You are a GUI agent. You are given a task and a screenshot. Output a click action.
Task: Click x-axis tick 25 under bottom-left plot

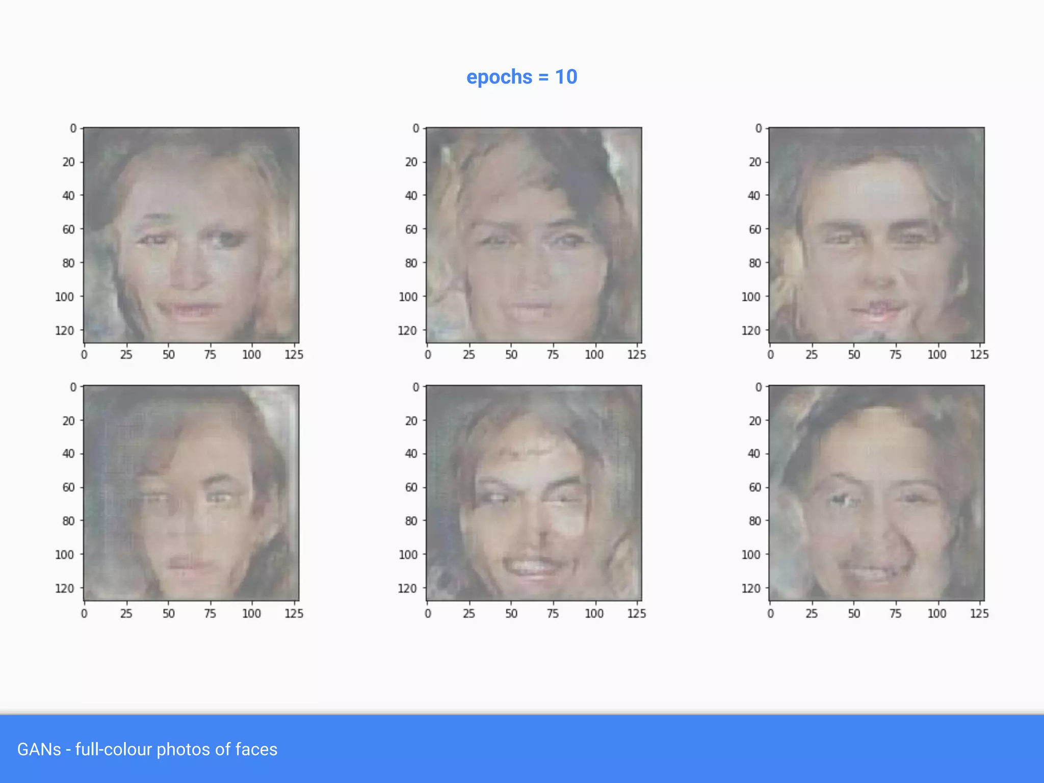[126, 613]
